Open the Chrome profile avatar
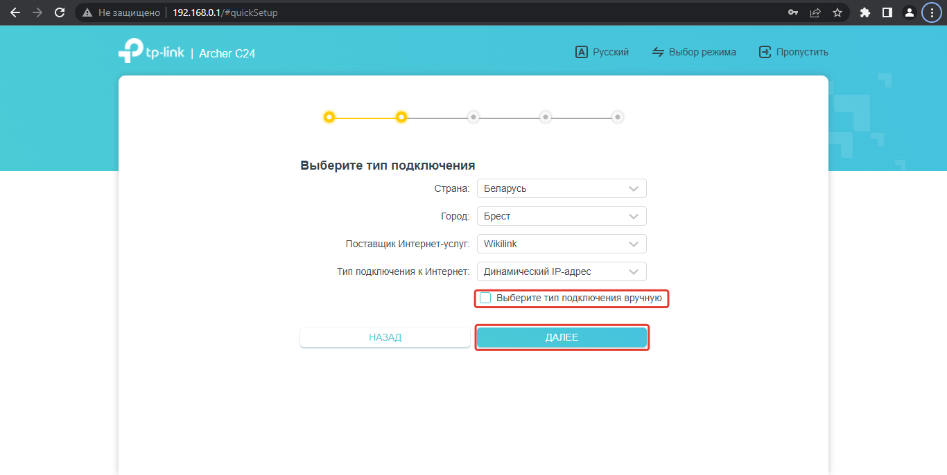The width and height of the screenshot is (947, 475). coord(909,12)
